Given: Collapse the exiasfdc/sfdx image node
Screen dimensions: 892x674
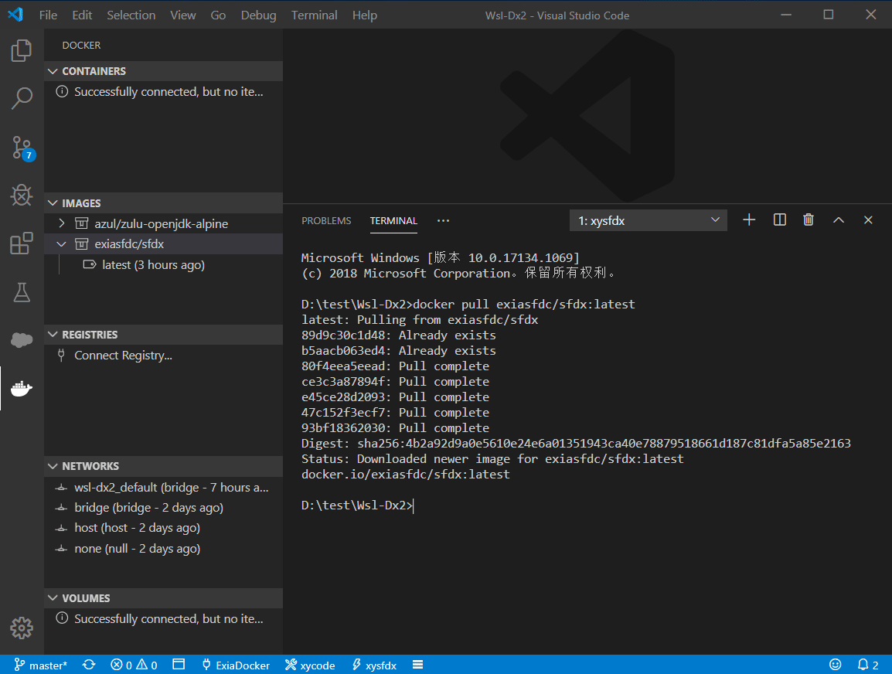Looking at the screenshot, I should 61,244.
